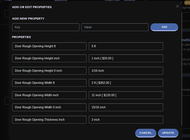This screenshot has height=140, width=190.
Task: Edit the 15/16 inch value field
Action: [126, 107]
